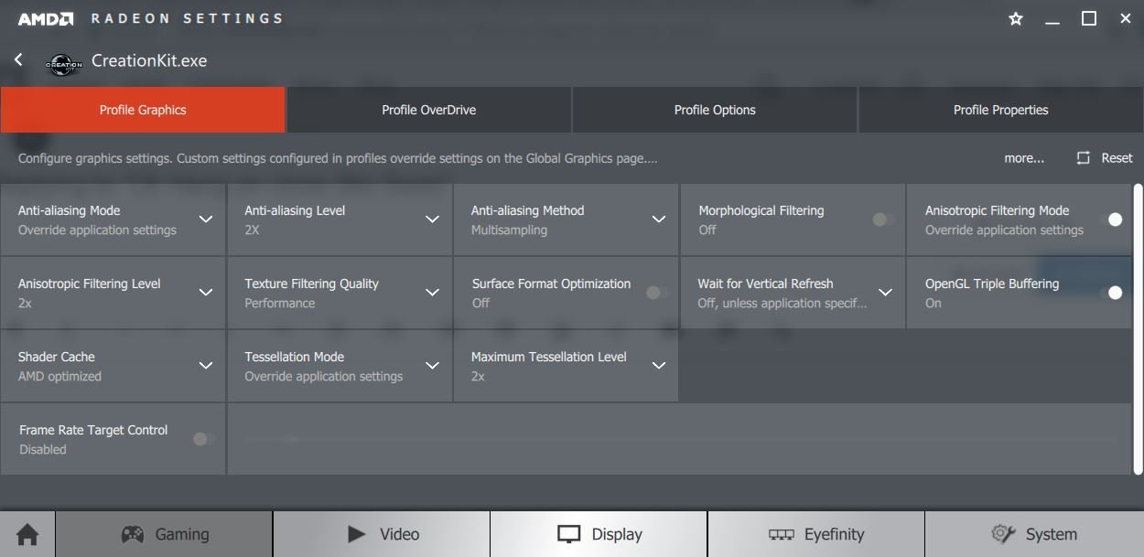Toggle Frame Rate Target Control switch
Viewport: 1144px width, 557px height.
[x=203, y=439]
